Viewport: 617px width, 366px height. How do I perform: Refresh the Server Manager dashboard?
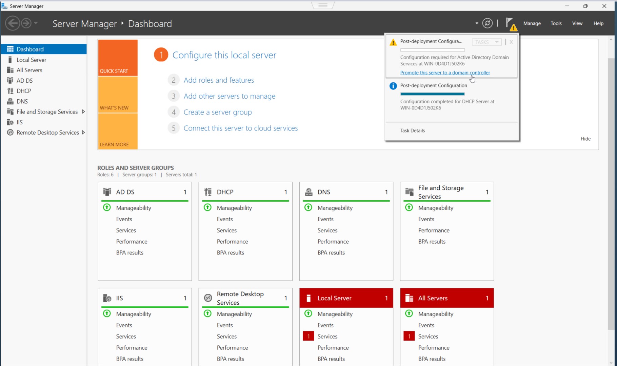pyautogui.click(x=487, y=23)
